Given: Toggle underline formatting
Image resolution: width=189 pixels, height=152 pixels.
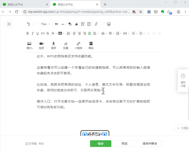Looking at the screenshot, I should [x=38, y=33].
